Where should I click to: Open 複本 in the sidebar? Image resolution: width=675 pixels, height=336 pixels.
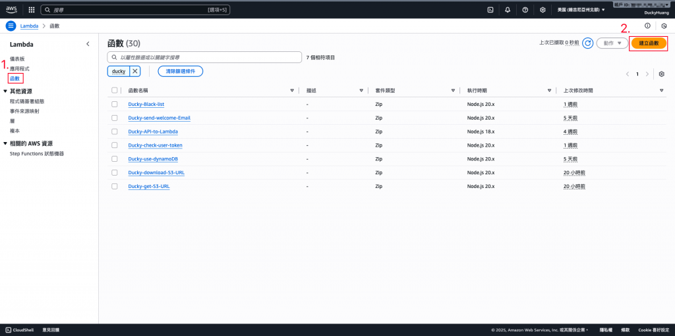15,131
